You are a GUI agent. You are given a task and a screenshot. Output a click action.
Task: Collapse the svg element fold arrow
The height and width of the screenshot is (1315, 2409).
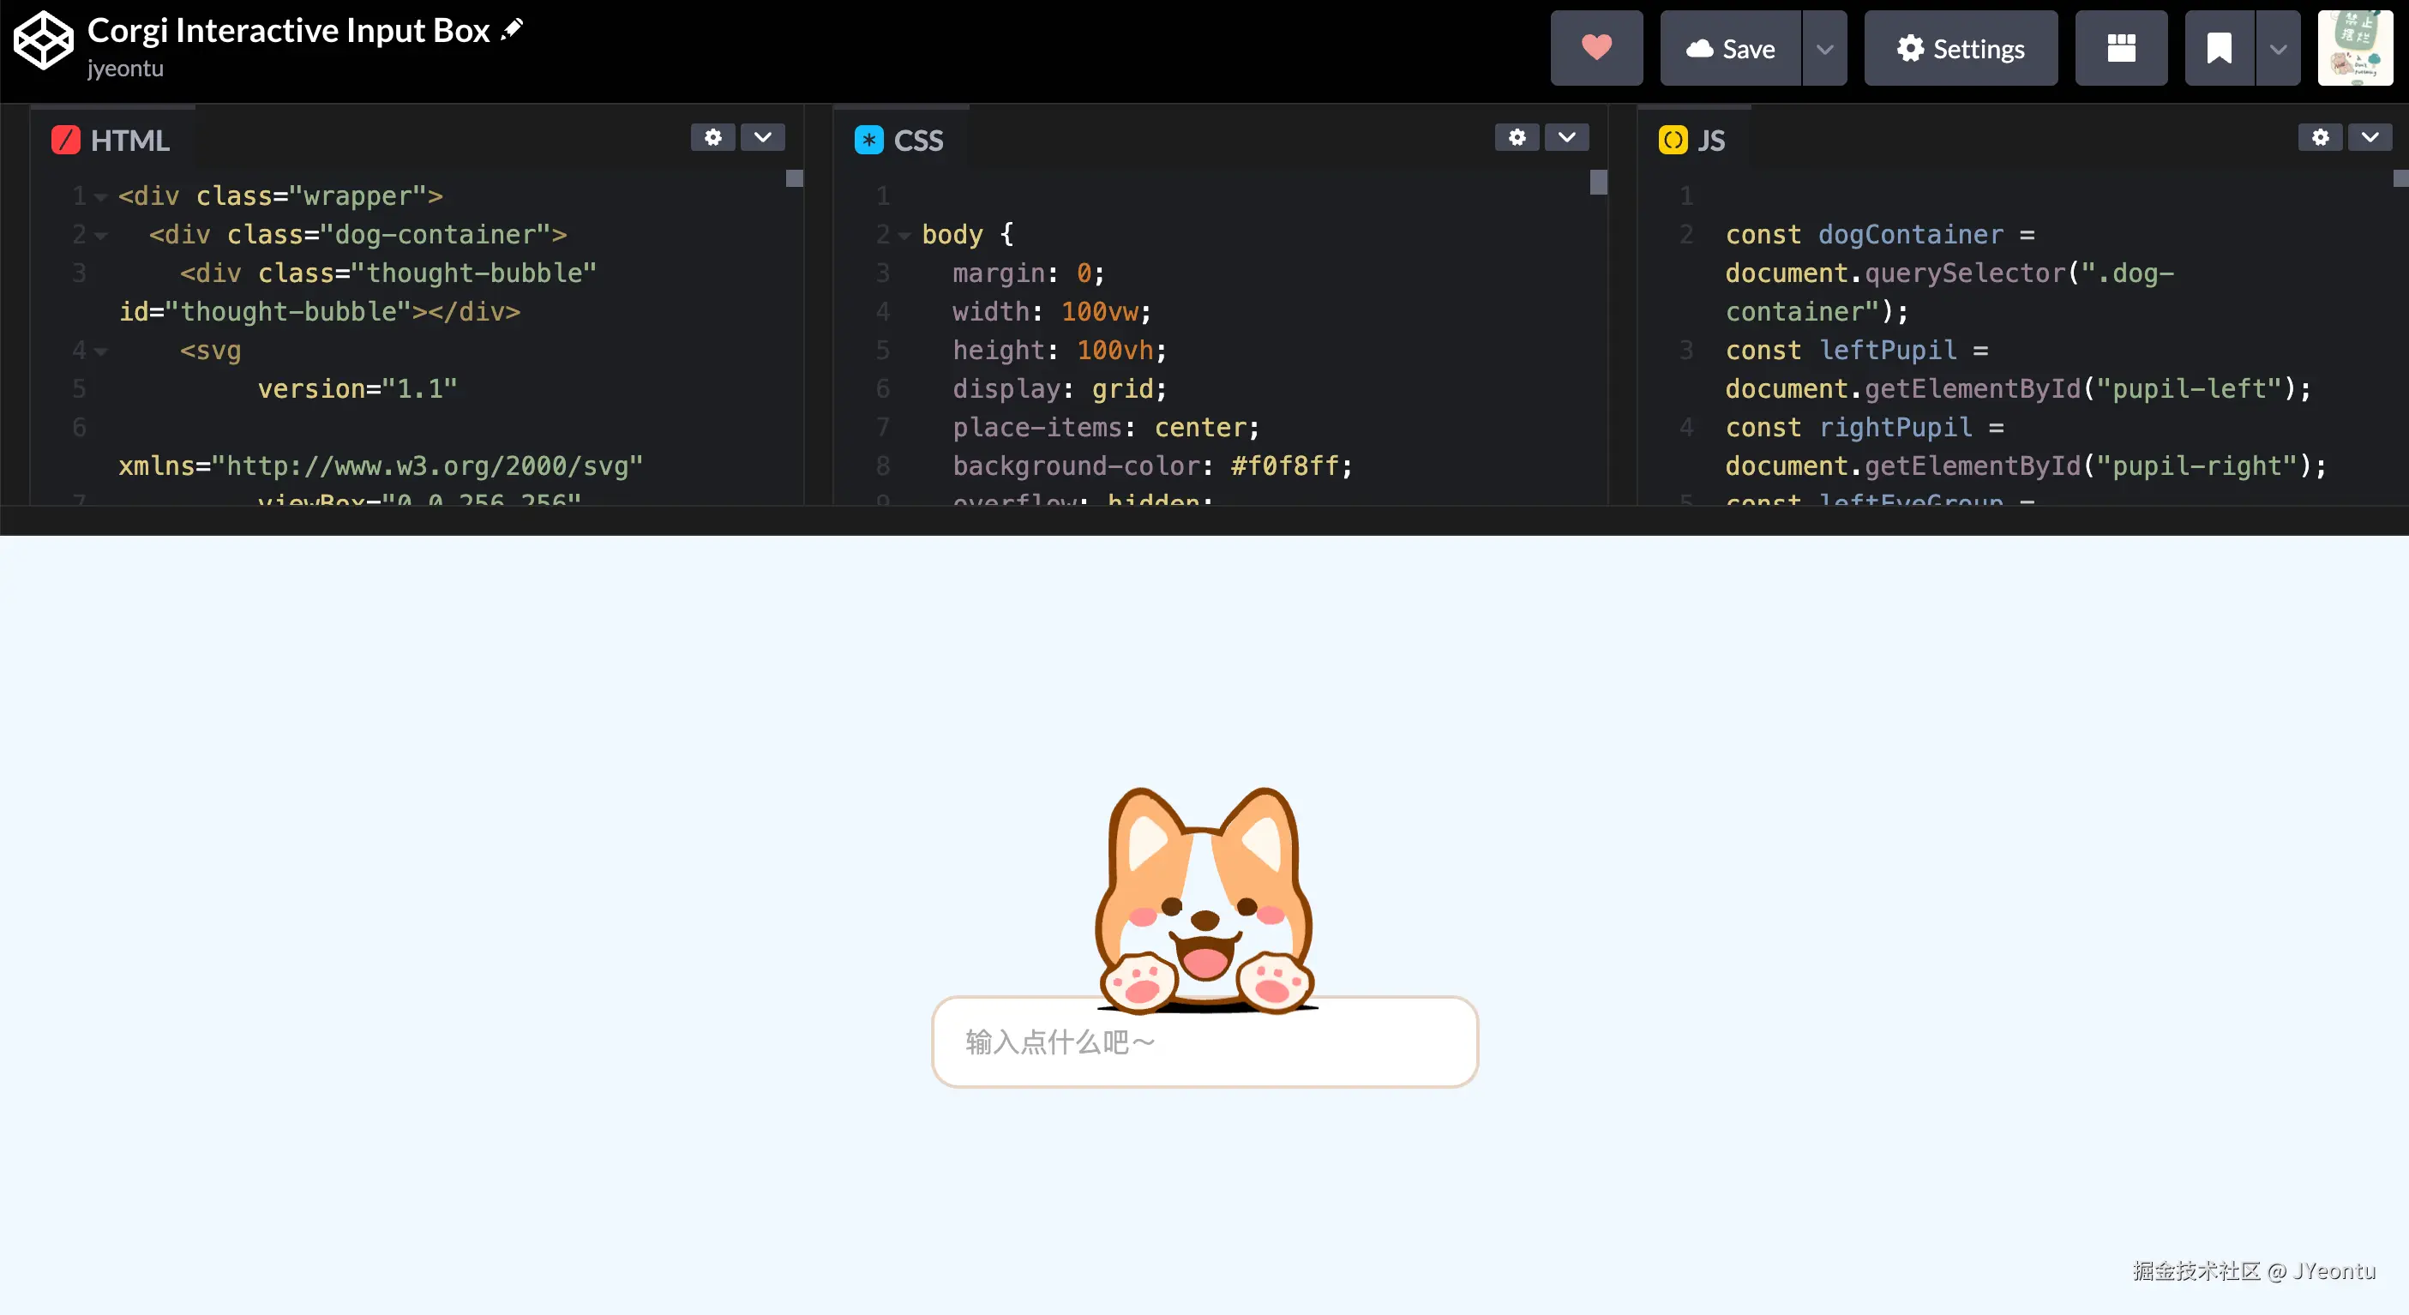coord(101,351)
